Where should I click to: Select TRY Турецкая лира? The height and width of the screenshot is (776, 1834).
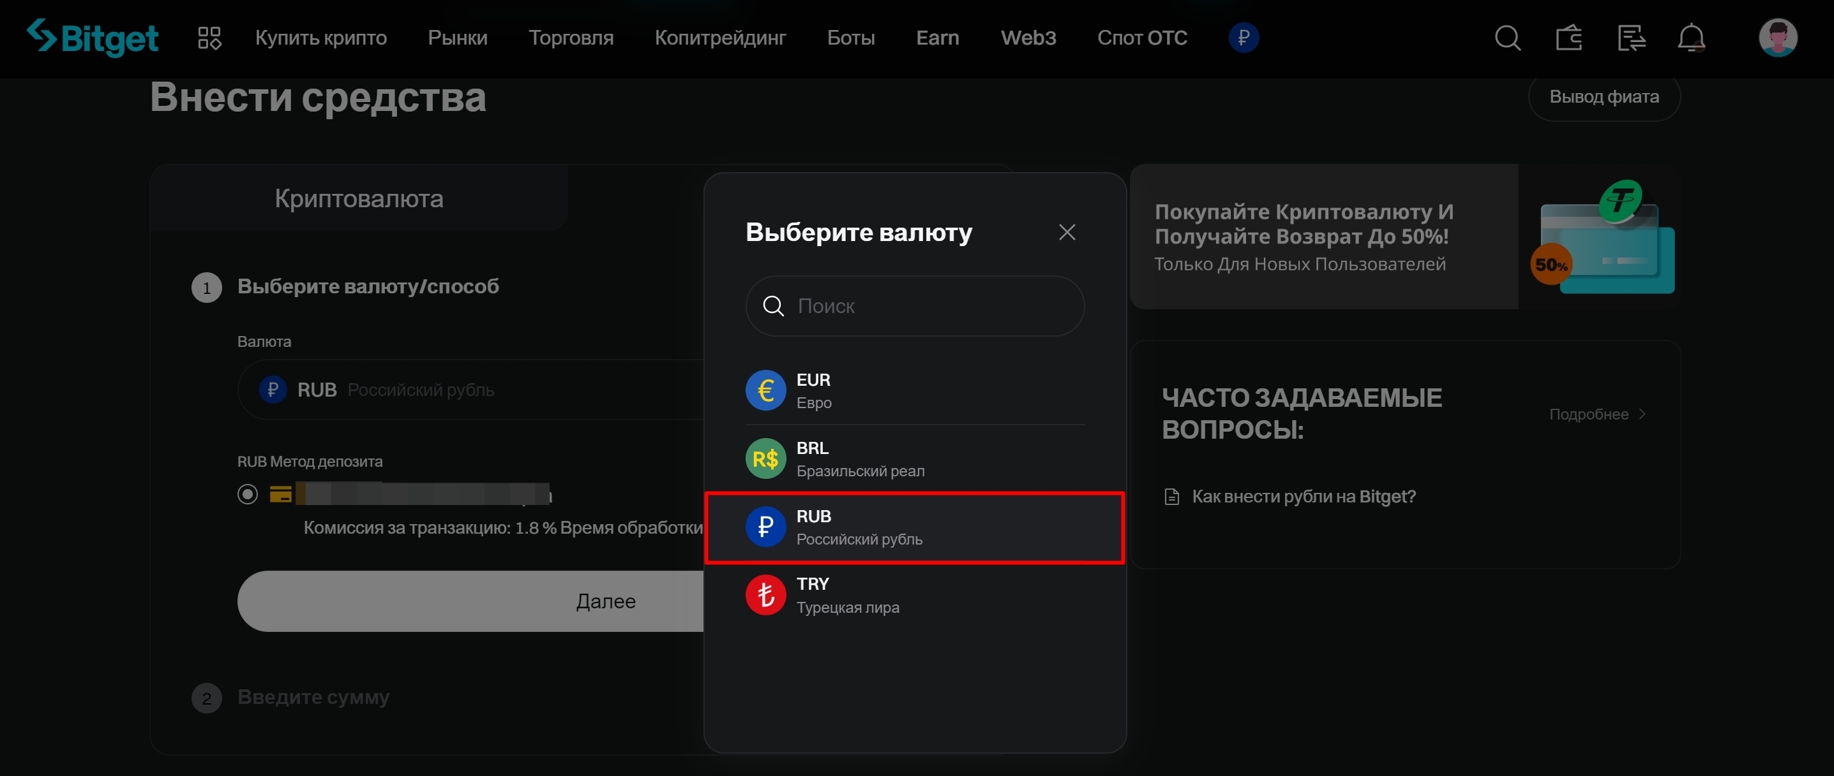point(915,596)
